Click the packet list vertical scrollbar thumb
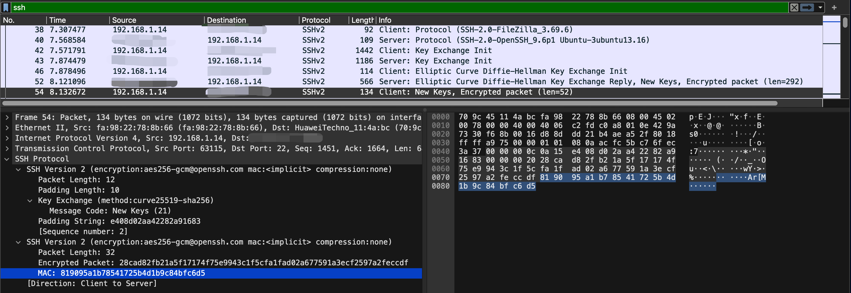Viewport: 851px width, 293px height. [845, 22]
